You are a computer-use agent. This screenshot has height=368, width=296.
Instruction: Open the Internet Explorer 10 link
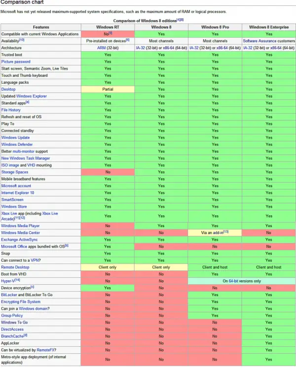18,193
